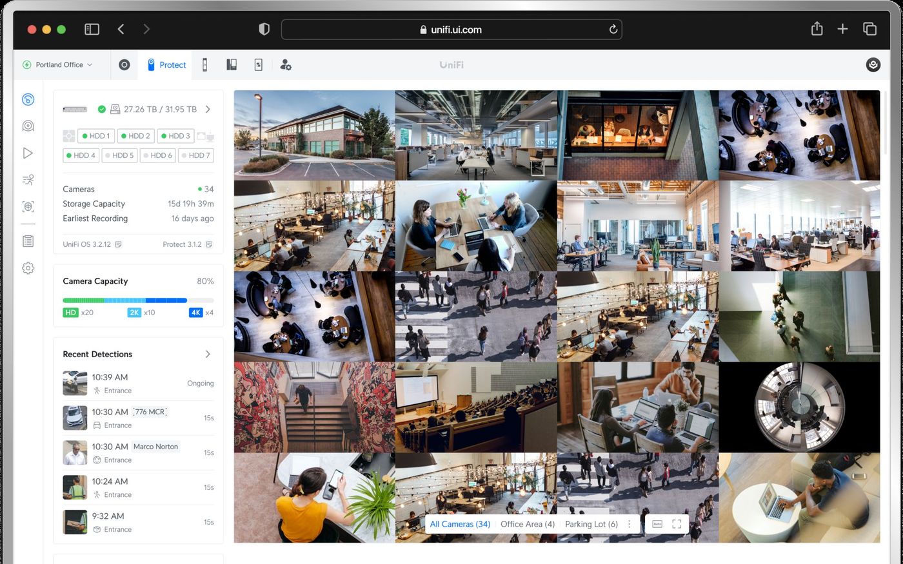903x564 pixels.
Task: Click the Camera Capacity usage bar
Action: click(138, 300)
